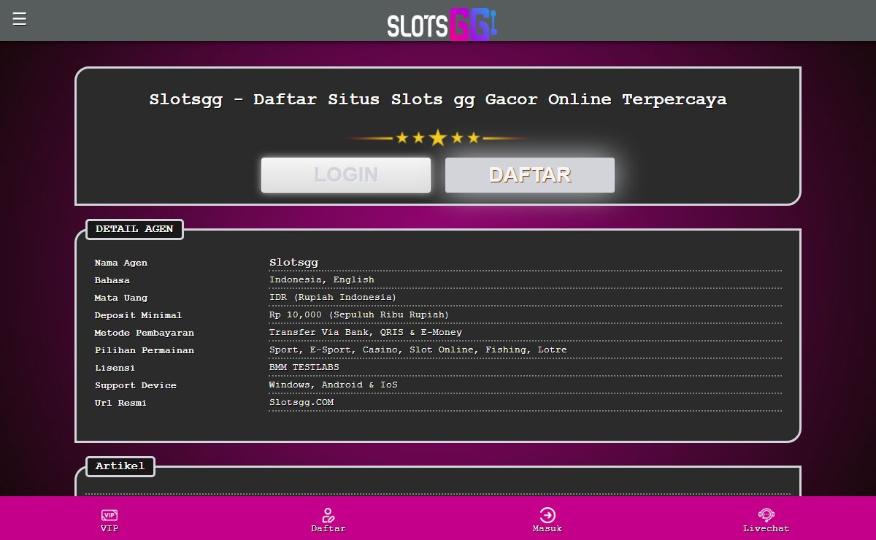Click the Pilihan Permainan row label
The height and width of the screenshot is (540, 876).
coord(145,350)
